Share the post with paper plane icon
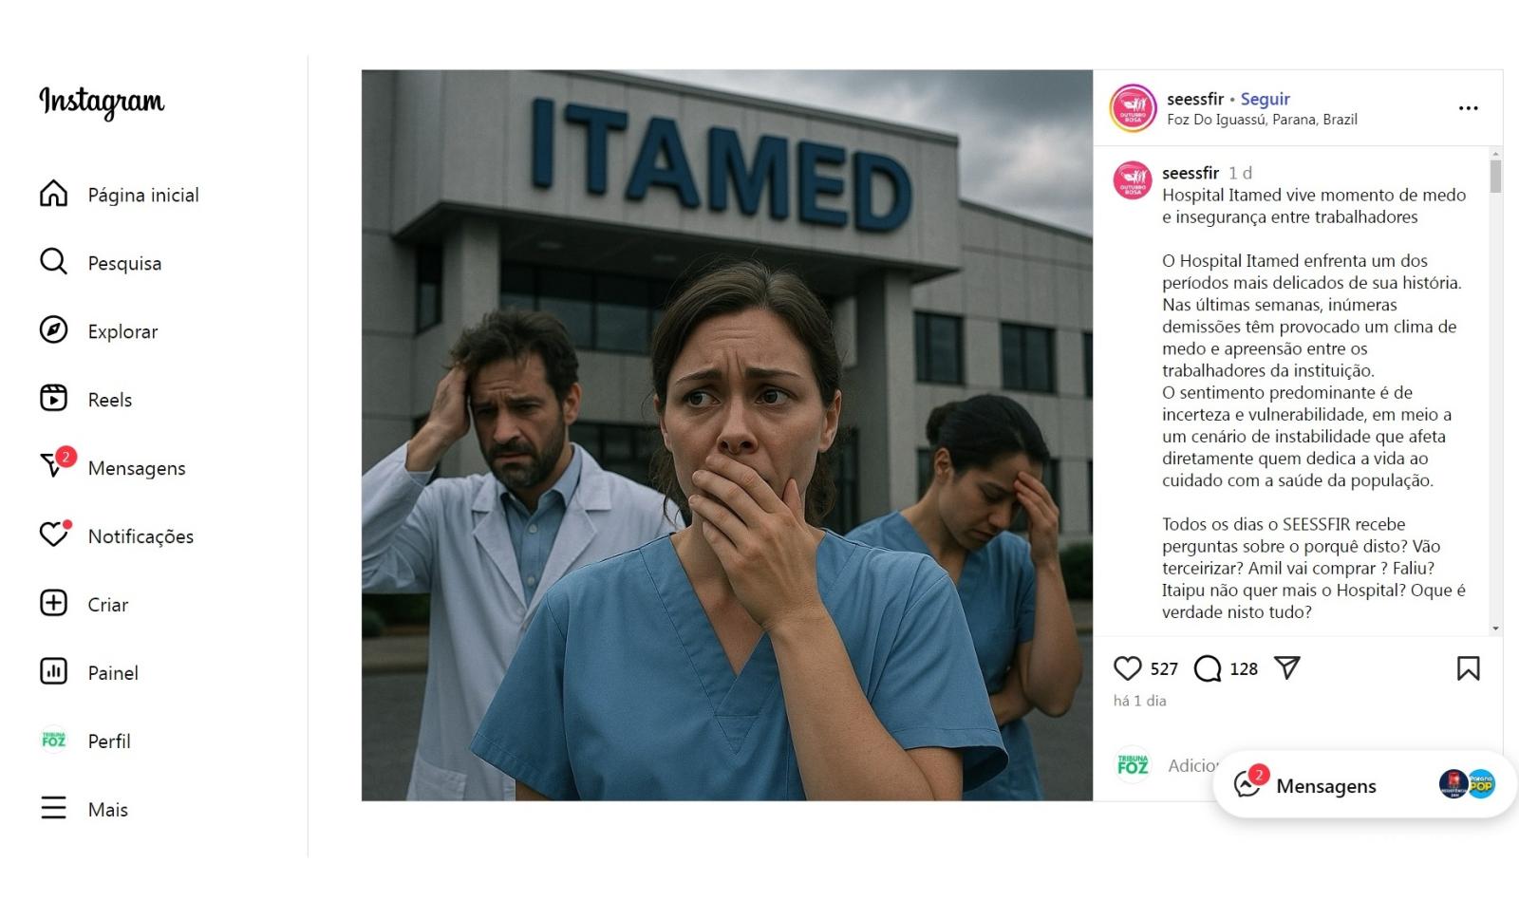Screen dimensions: 1519x901 tap(1286, 668)
